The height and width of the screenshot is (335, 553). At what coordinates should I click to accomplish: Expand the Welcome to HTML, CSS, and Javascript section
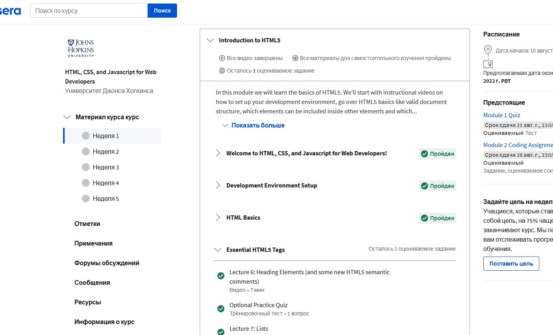218,153
